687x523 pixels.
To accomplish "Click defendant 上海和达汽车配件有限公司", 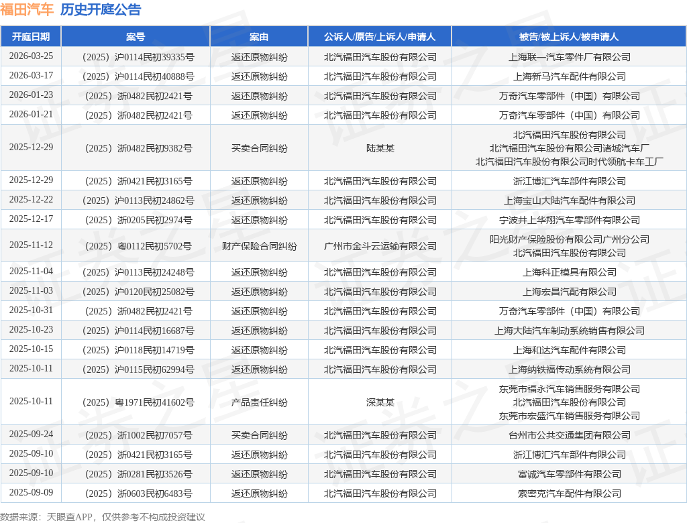I will (x=569, y=350).
